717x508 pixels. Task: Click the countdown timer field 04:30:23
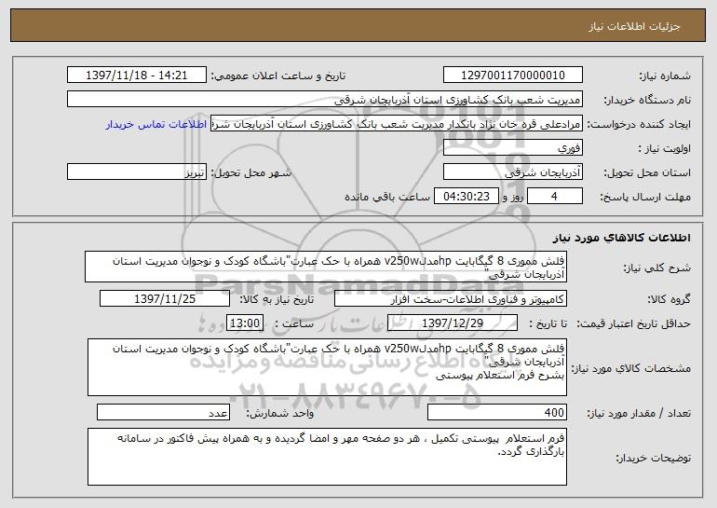point(466,197)
